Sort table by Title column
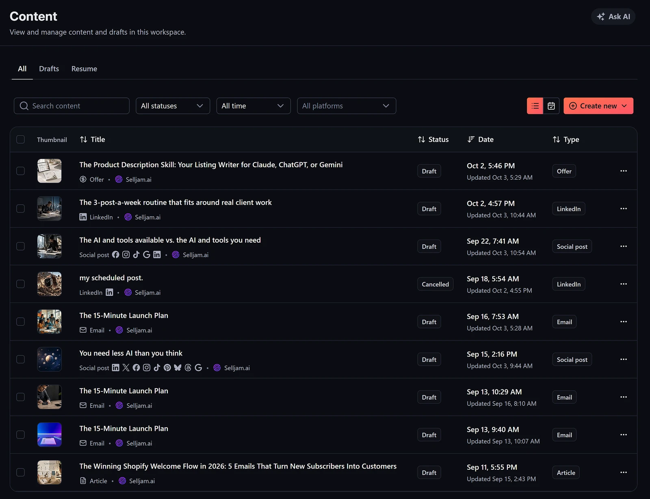 tap(93, 140)
